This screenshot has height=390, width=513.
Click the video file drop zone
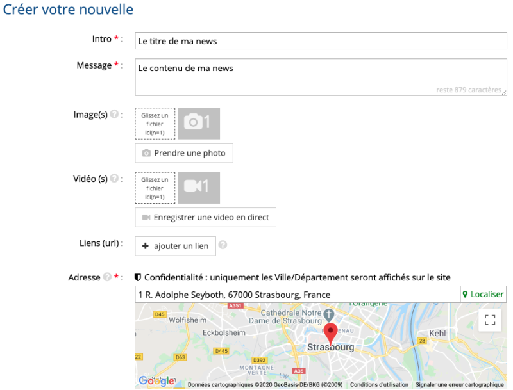(155, 188)
